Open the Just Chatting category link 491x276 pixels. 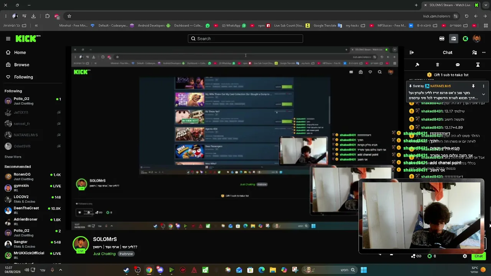tap(104, 254)
